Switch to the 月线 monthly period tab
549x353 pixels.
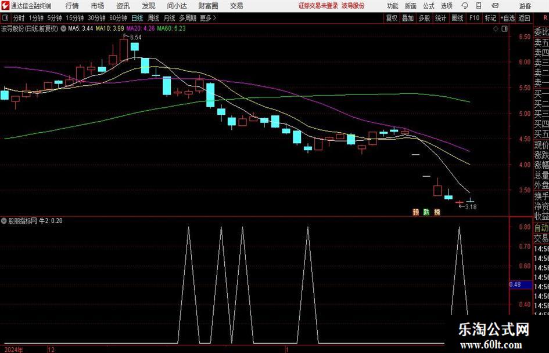point(170,18)
